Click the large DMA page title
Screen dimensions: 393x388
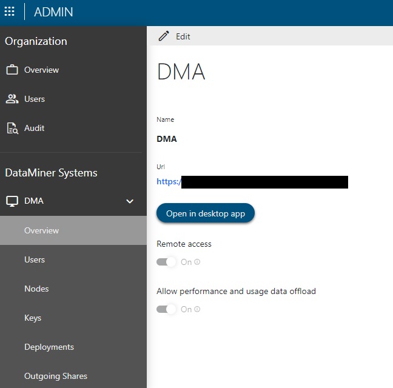pos(181,72)
